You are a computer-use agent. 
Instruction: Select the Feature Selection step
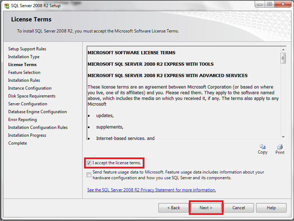24,72
